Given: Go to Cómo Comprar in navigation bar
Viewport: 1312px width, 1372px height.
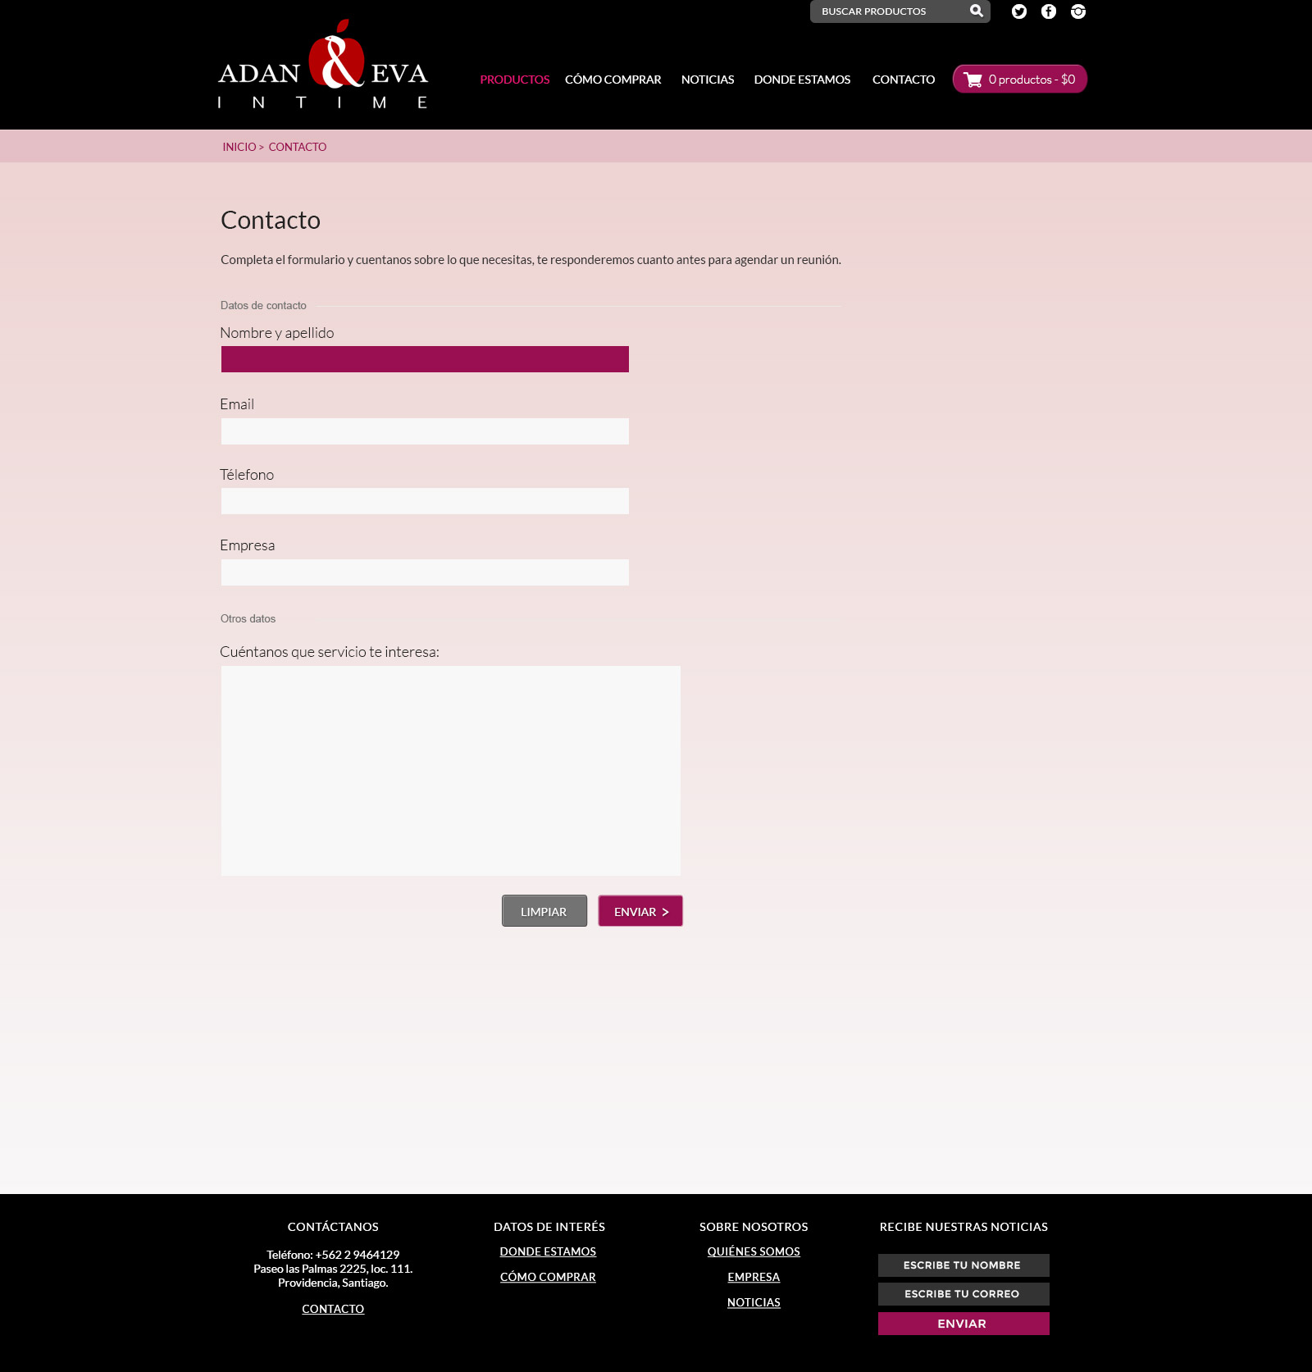Looking at the screenshot, I should (613, 80).
